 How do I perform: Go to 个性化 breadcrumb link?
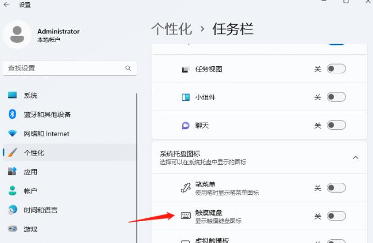point(171,29)
